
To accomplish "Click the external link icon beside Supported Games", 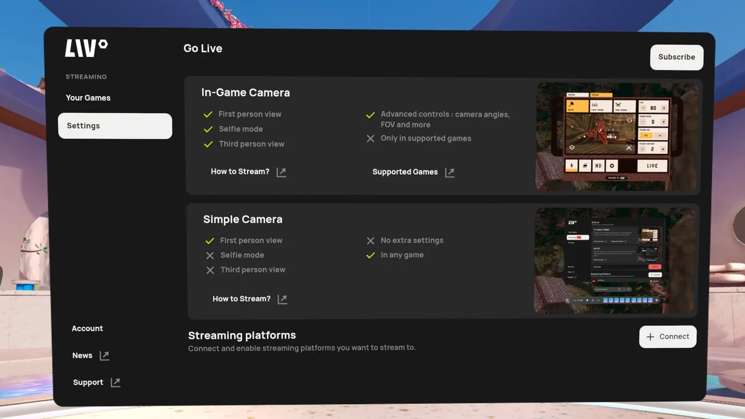I will (450, 172).
